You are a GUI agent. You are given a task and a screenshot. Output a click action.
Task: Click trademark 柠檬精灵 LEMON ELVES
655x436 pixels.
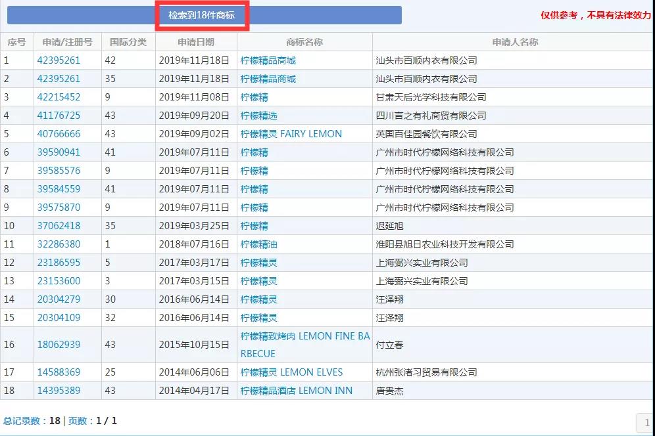click(291, 372)
